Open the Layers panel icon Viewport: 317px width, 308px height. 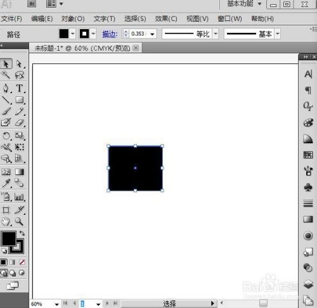308,284
